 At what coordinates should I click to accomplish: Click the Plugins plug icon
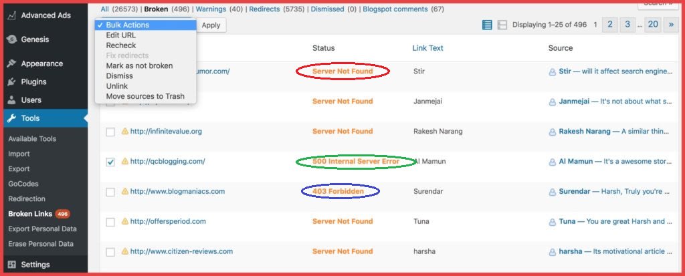[12, 82]
